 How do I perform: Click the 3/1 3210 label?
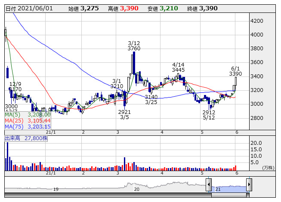117,83
